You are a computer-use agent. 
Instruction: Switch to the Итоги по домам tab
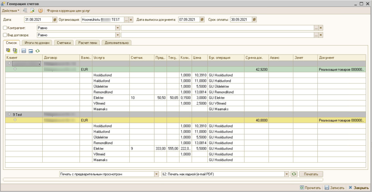pyautogui.click(x=37, y=43)
